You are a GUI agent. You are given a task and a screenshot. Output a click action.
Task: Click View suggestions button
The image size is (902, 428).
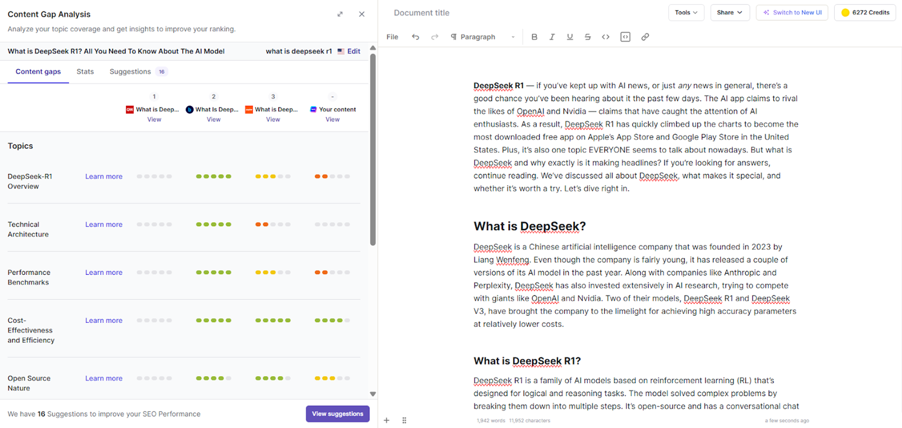click(337, 414)
